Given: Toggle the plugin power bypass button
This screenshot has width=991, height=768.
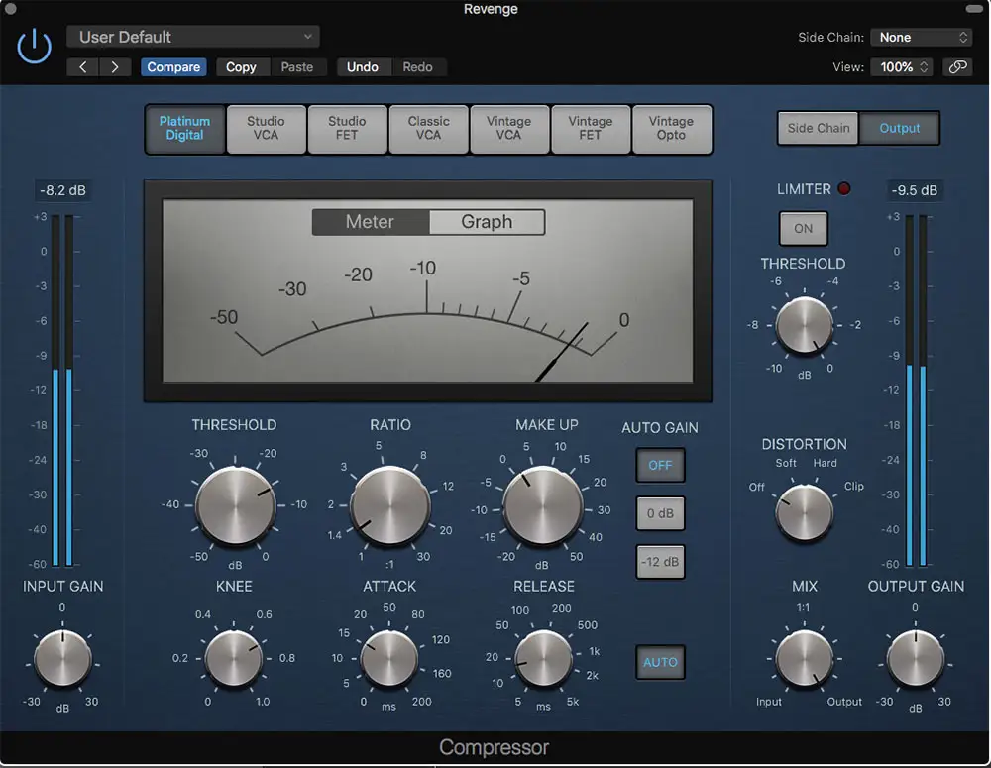Looking at the screenshot, I should (x=35, y=47).
